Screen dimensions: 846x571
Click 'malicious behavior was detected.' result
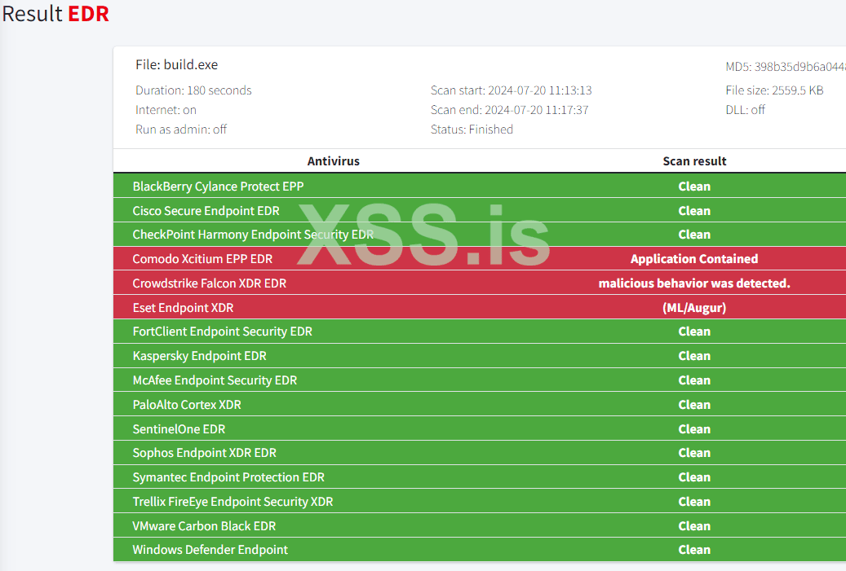pos(694,283)
